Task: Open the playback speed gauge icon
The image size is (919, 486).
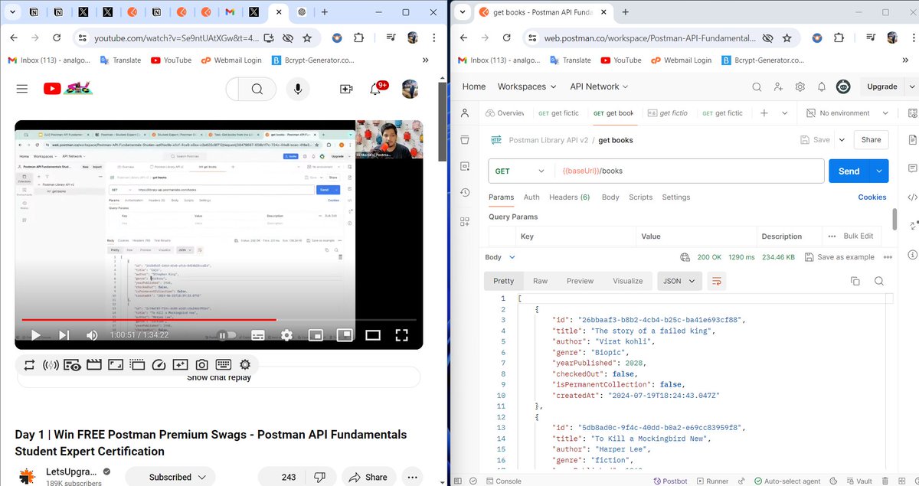Action: click(x=159, y=365)
